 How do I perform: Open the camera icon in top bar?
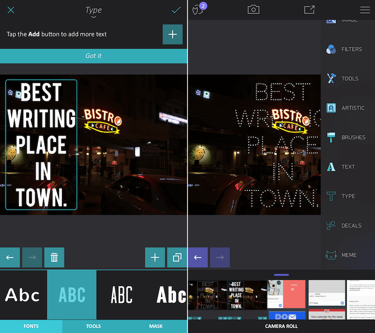[x=254, y=9]
